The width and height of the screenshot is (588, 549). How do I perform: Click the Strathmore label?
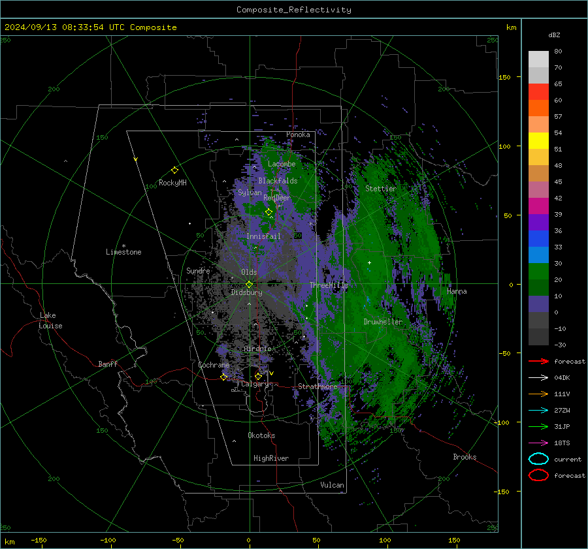coord(318,386)
